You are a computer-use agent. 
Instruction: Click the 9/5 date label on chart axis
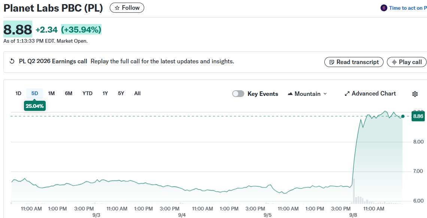(x=267, y=215)
